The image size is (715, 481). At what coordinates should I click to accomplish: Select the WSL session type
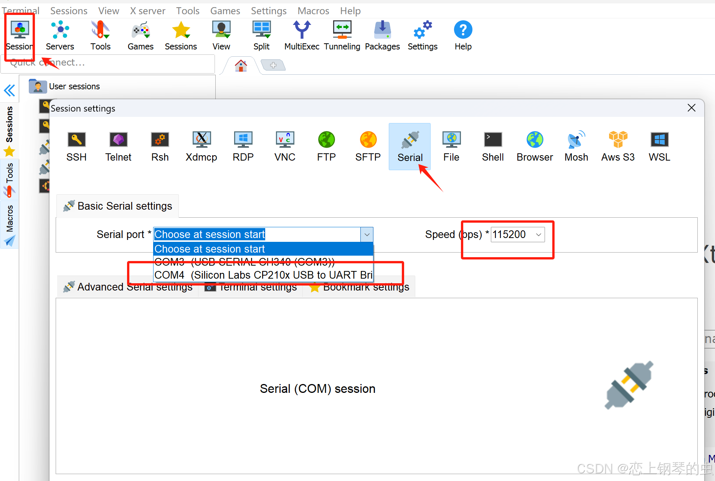[660, 146]
